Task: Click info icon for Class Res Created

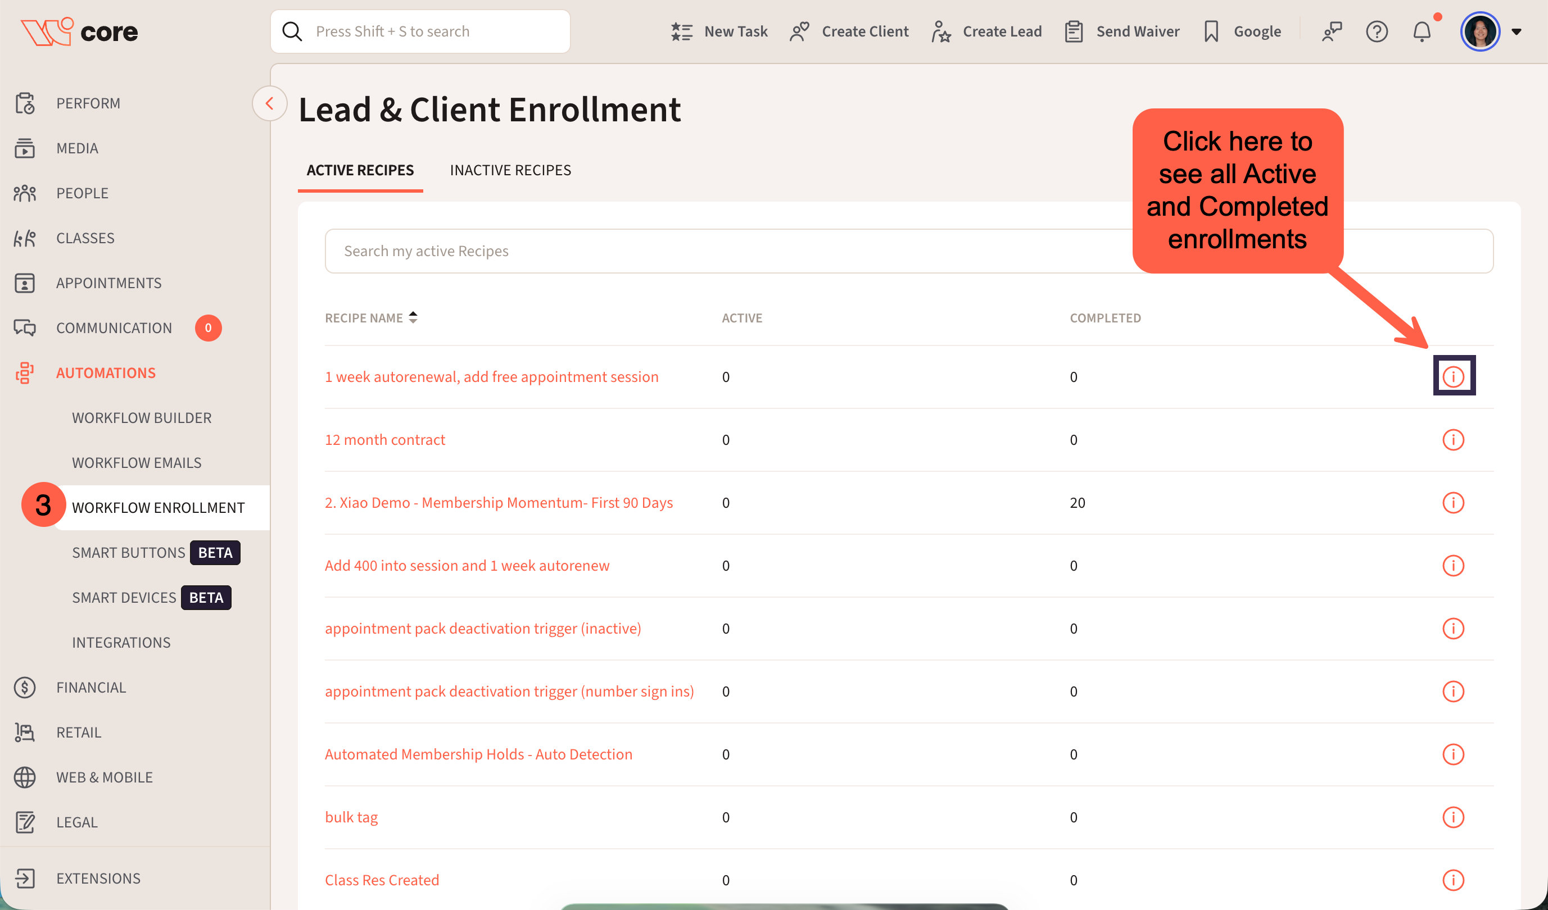Action: pos(1453,880)
